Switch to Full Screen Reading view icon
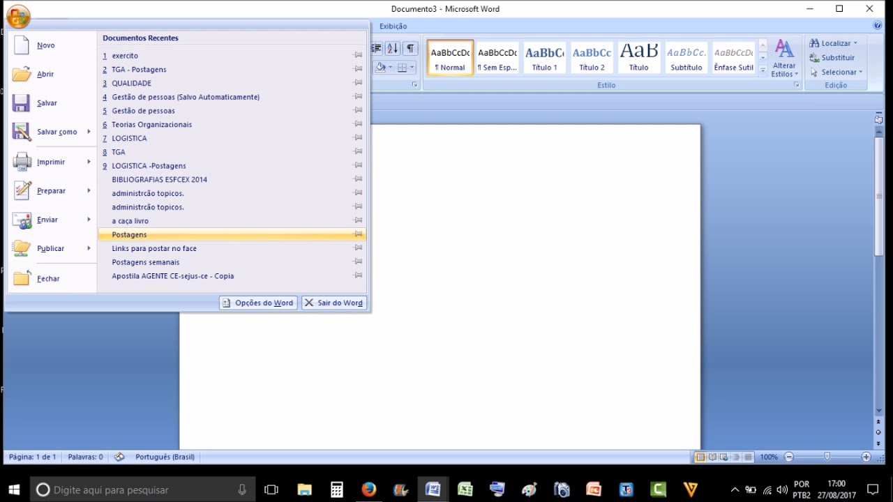Viewport: 893px width, 502px height. click(712, 457)
